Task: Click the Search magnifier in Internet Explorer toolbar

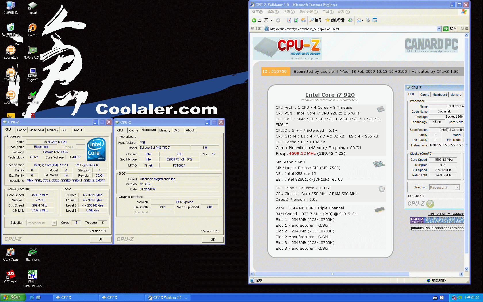Action: pyautogui.click(x=315, y=20)
